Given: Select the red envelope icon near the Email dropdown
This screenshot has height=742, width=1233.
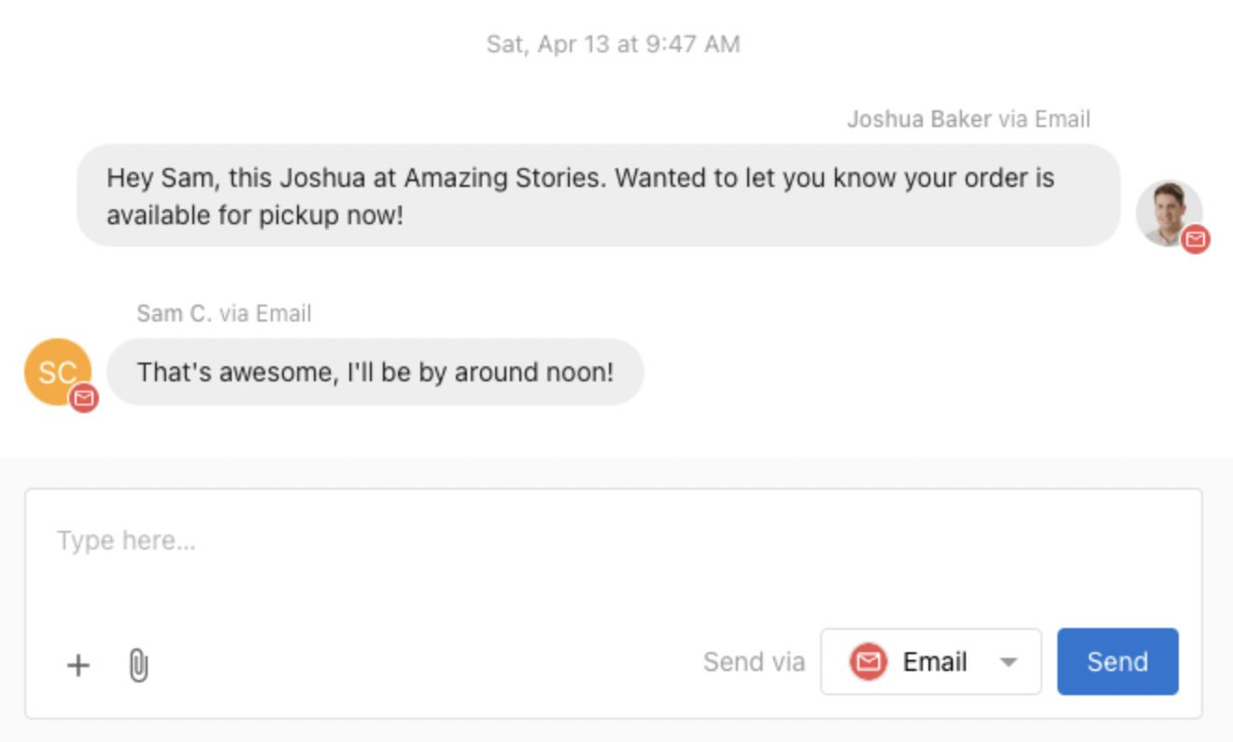Looking at the screenshot, I should (x=868, y=662).
